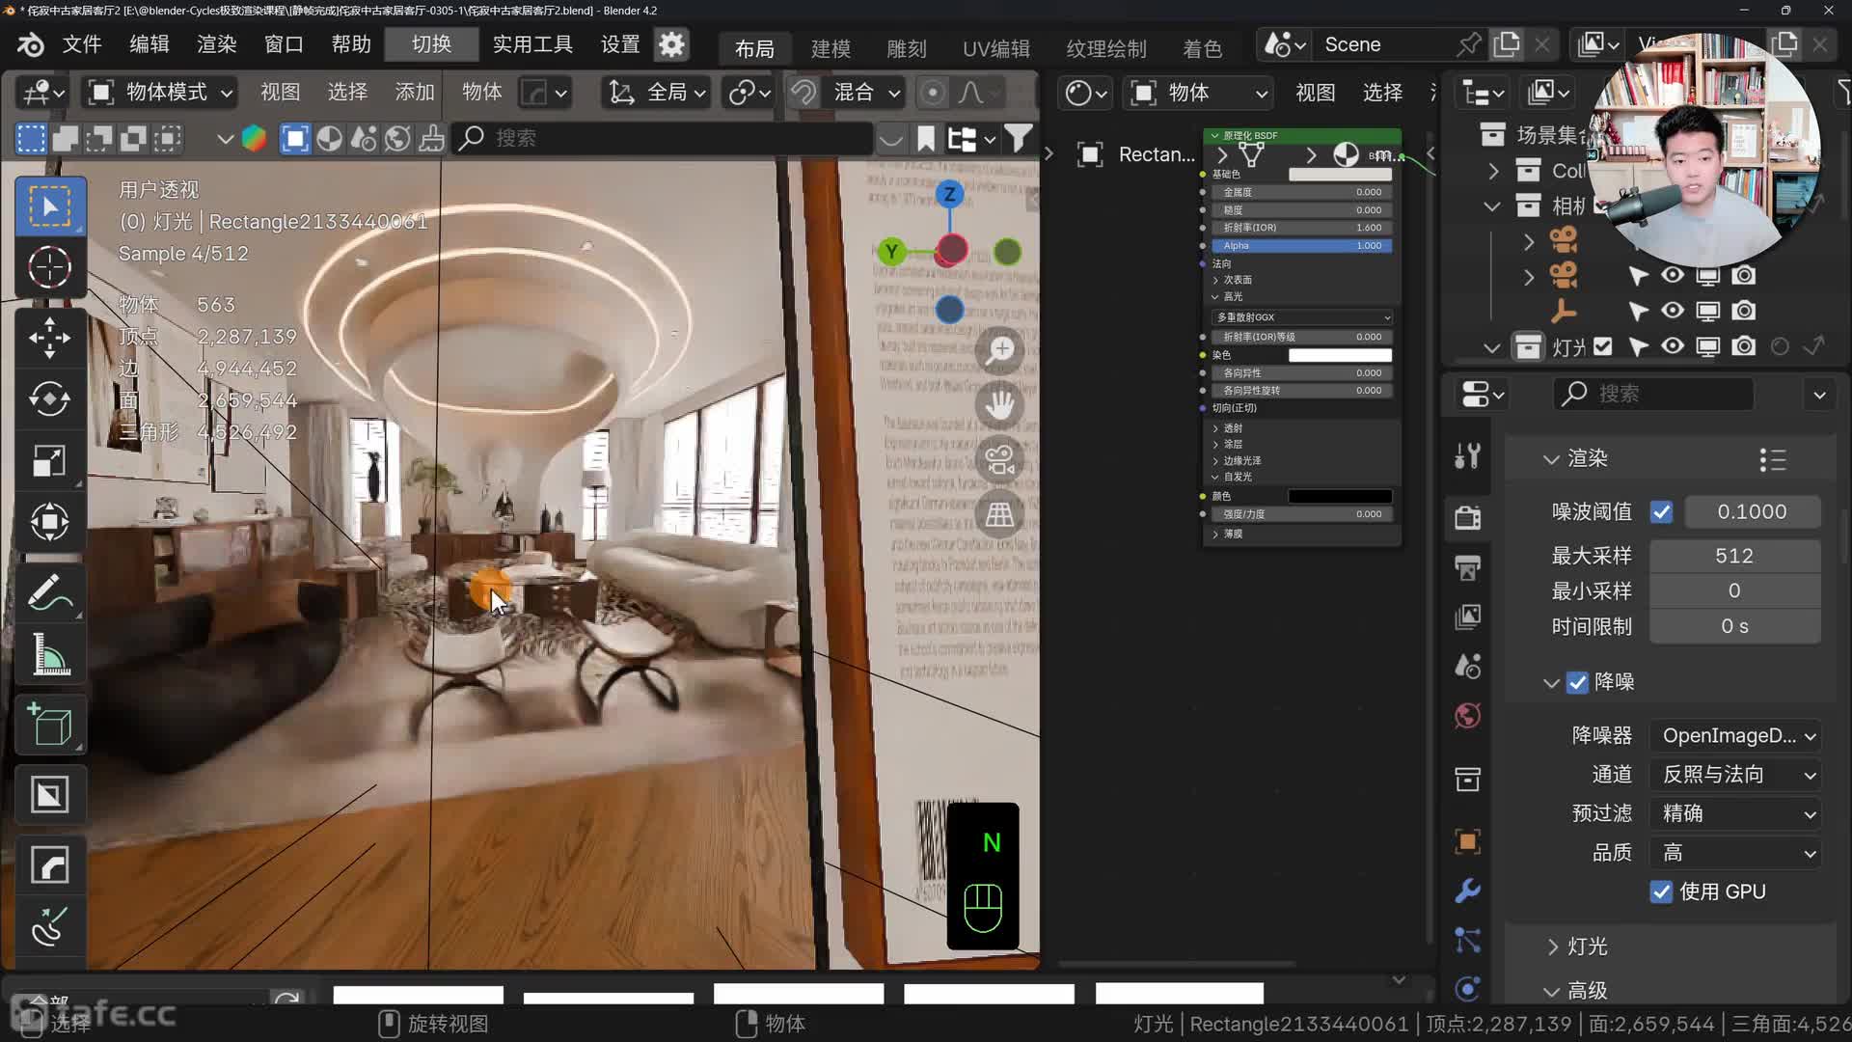Hide the 灯光 collection with its eye toggle
This screenshot has height=1042, width=1852.
point(1673,346)
